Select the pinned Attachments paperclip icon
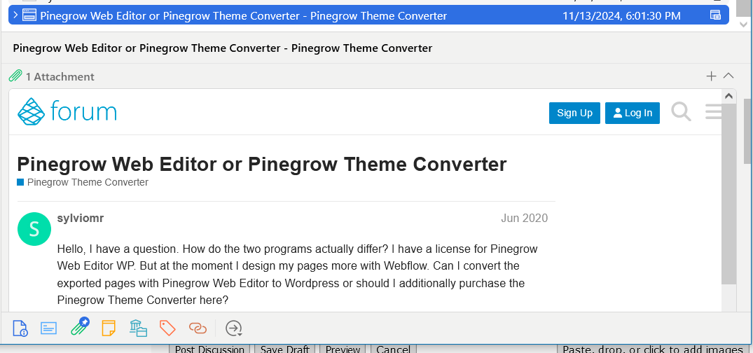 (80, 326)
